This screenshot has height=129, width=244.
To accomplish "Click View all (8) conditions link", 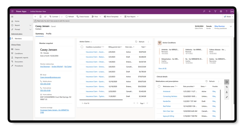I will (x=162, y=69).
